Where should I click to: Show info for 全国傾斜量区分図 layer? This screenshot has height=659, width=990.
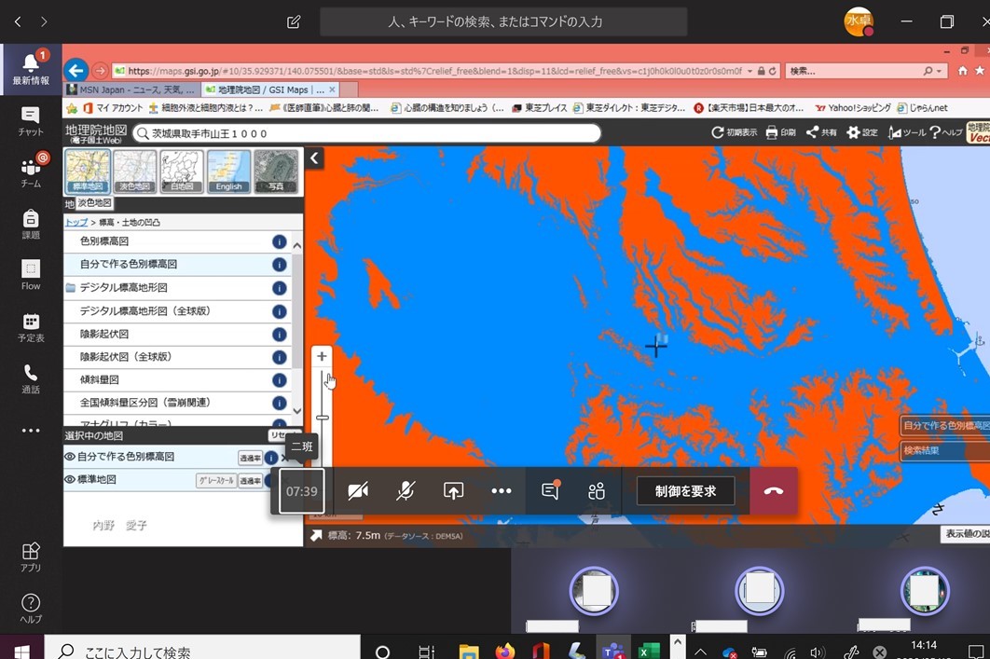(279, 404)
